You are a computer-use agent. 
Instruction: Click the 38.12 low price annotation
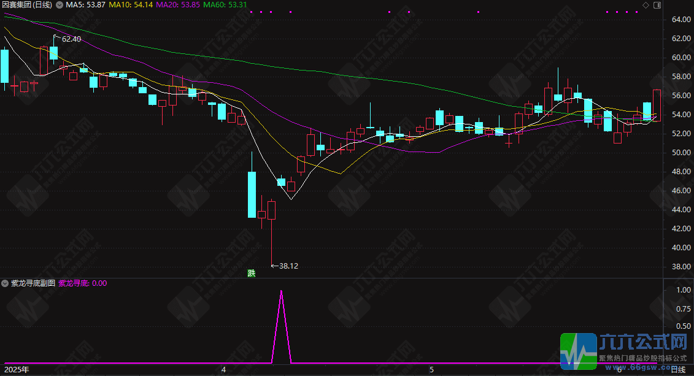tap(288, 266)
